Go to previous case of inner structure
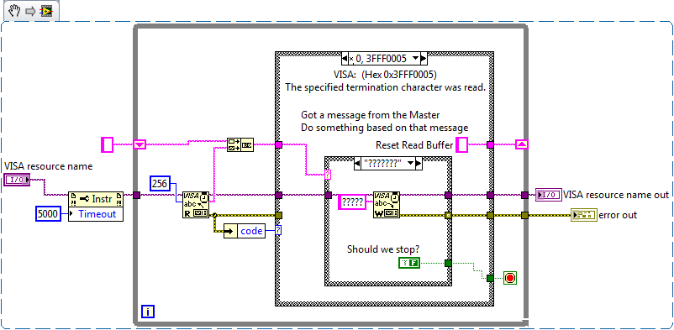 (x=356, y=163)
